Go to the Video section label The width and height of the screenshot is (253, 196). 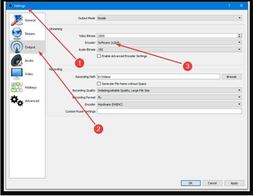[x=29, y=74]
